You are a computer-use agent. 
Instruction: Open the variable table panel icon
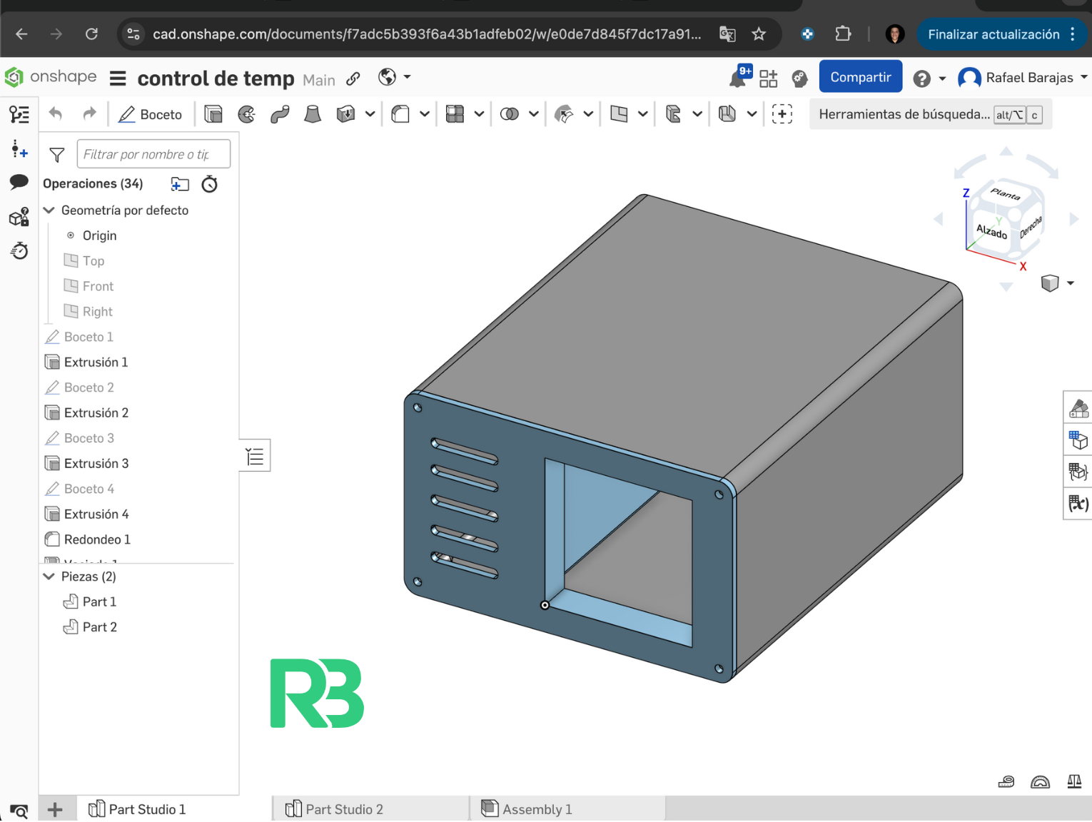[x=1078, y=504]
